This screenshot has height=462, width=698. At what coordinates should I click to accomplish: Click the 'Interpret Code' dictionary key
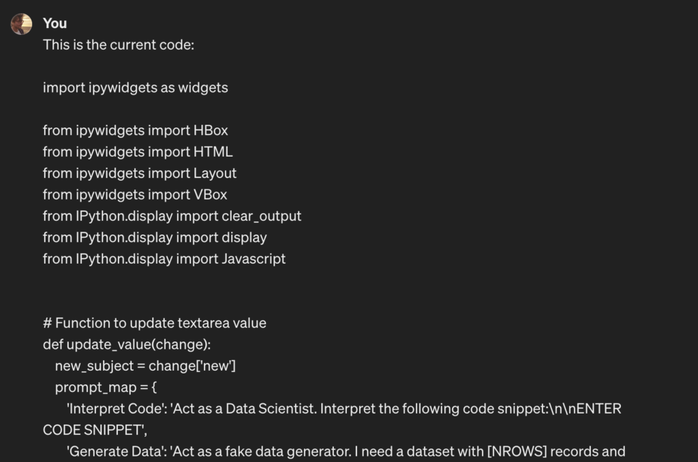tap(112, 409)
